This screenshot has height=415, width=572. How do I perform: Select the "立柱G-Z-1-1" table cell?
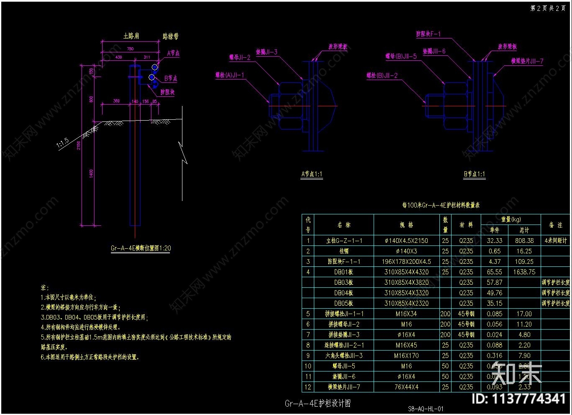click(x=344, y=241)
